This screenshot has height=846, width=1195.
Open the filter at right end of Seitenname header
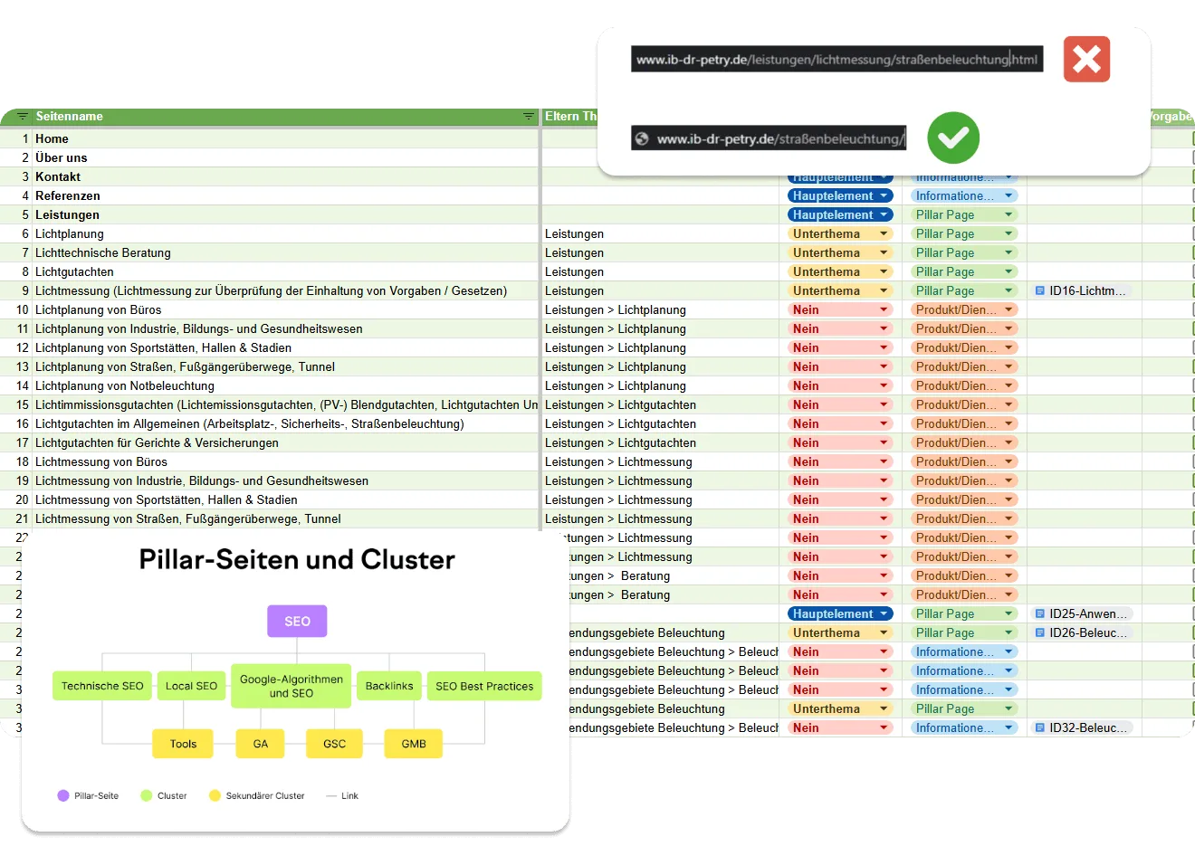click(529, 117)
